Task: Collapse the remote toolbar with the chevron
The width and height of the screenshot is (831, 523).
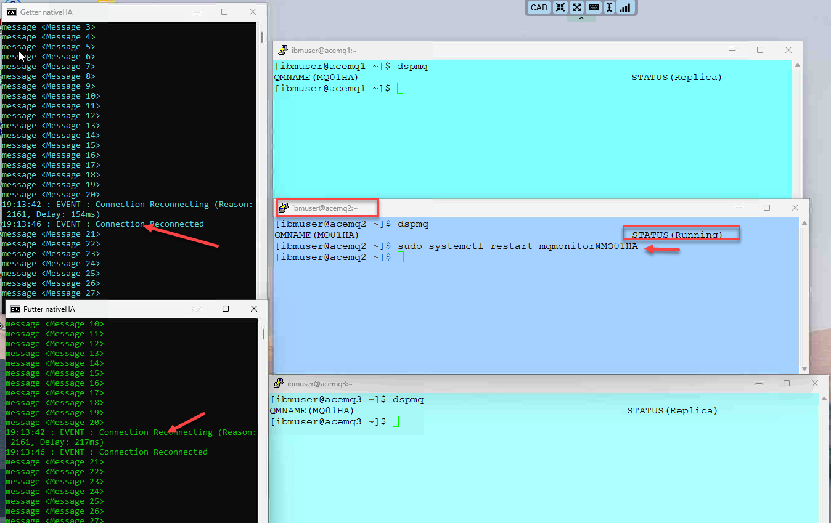Action: tap(581, 18)
